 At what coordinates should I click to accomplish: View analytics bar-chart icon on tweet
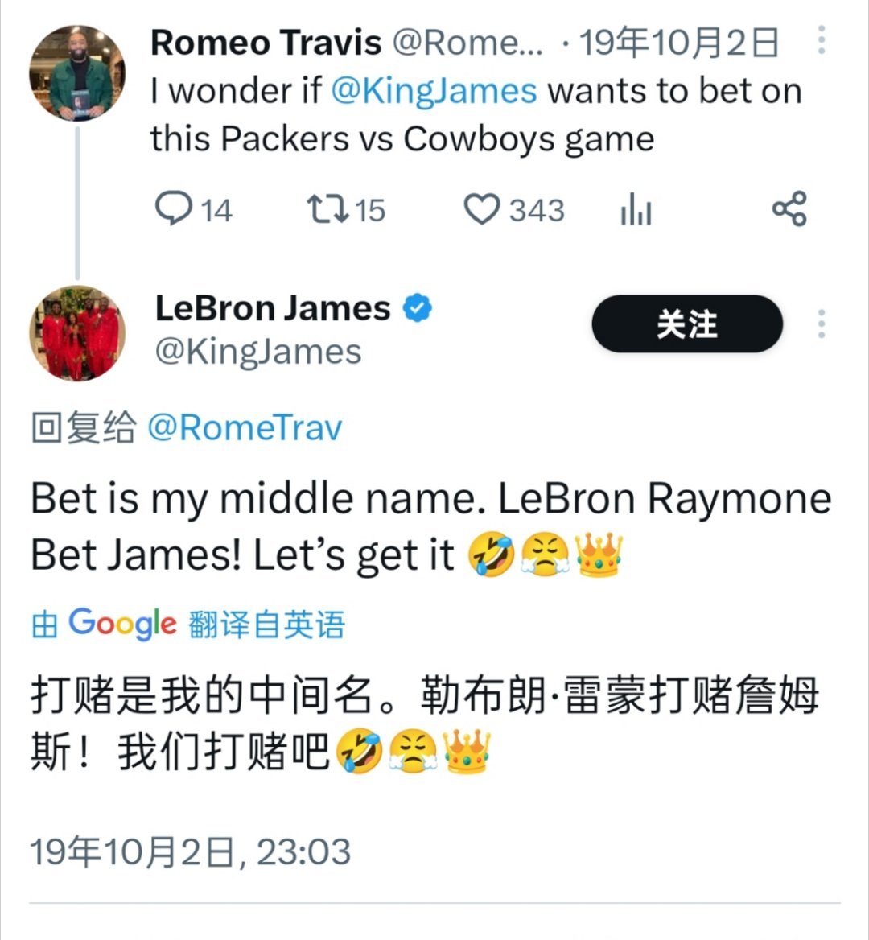pos(636,209)
